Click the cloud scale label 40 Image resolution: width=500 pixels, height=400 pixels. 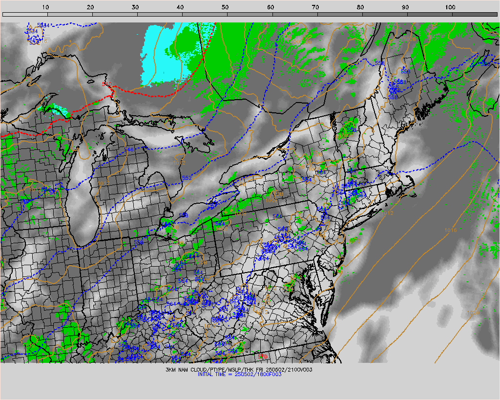181,7
